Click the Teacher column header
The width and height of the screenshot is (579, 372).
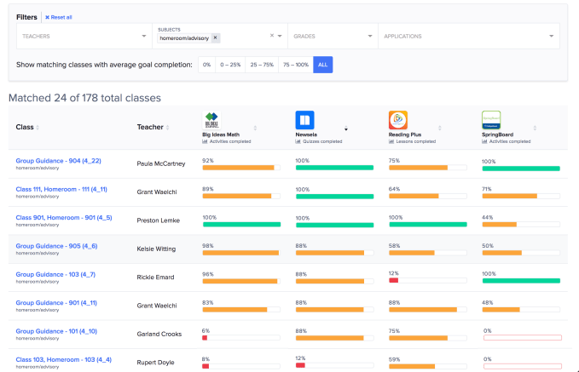pyautogui.click(x=150, y=127)
